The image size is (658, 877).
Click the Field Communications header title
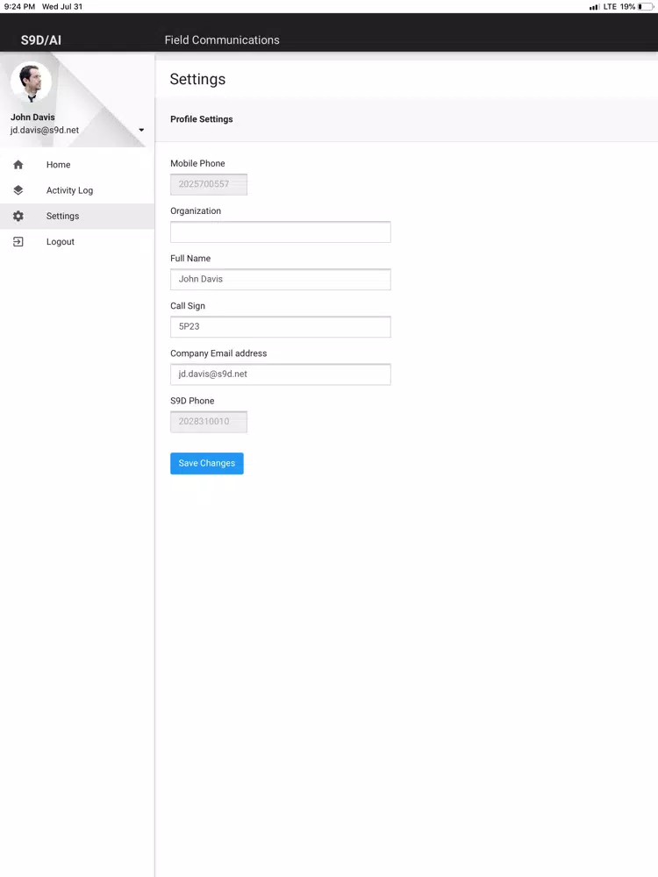pyautogui.click(x=222, y=40)
